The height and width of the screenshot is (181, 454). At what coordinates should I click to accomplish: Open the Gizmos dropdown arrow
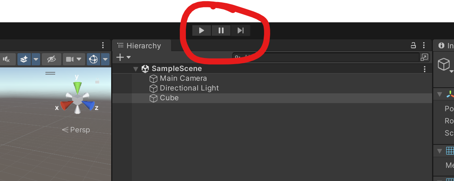click(105, 59)
